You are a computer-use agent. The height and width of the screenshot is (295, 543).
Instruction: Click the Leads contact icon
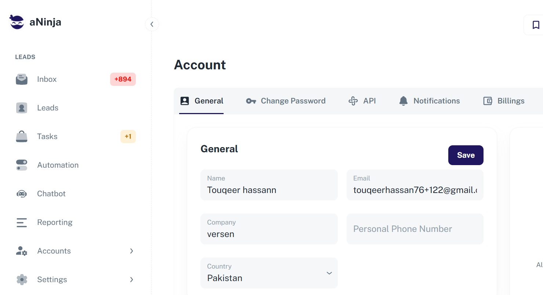tap(22, 108)
